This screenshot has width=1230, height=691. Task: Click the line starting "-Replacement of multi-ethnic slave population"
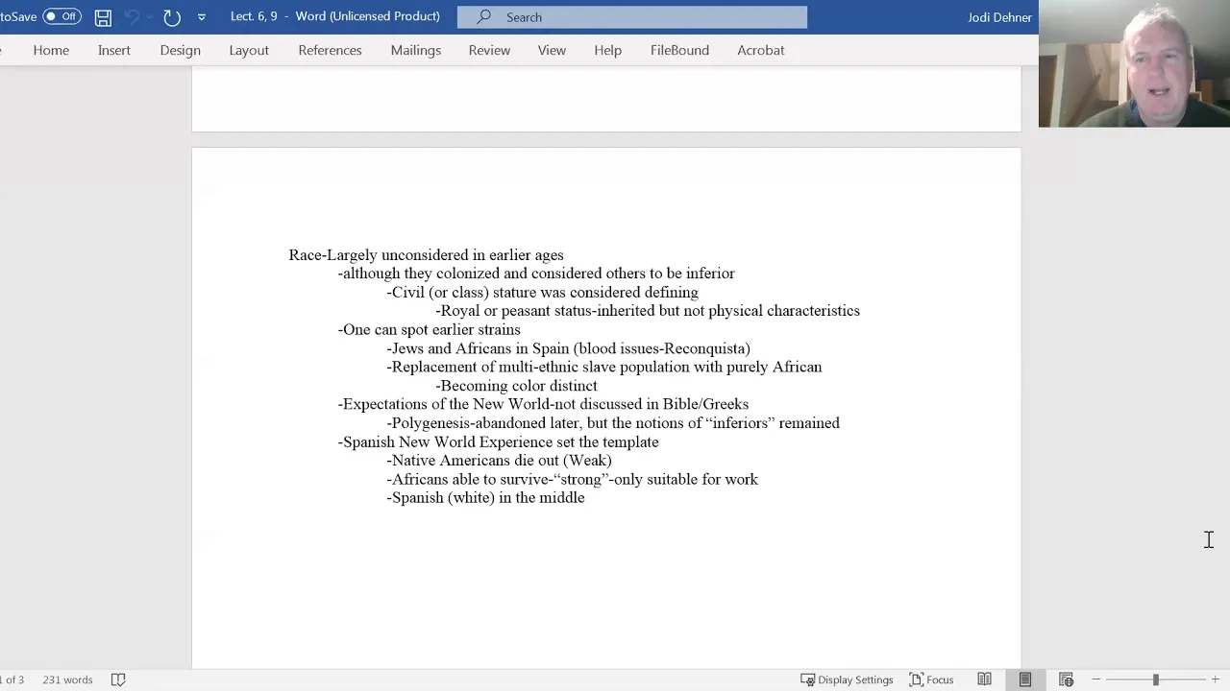pyautogui.click(x=604, y=368)
